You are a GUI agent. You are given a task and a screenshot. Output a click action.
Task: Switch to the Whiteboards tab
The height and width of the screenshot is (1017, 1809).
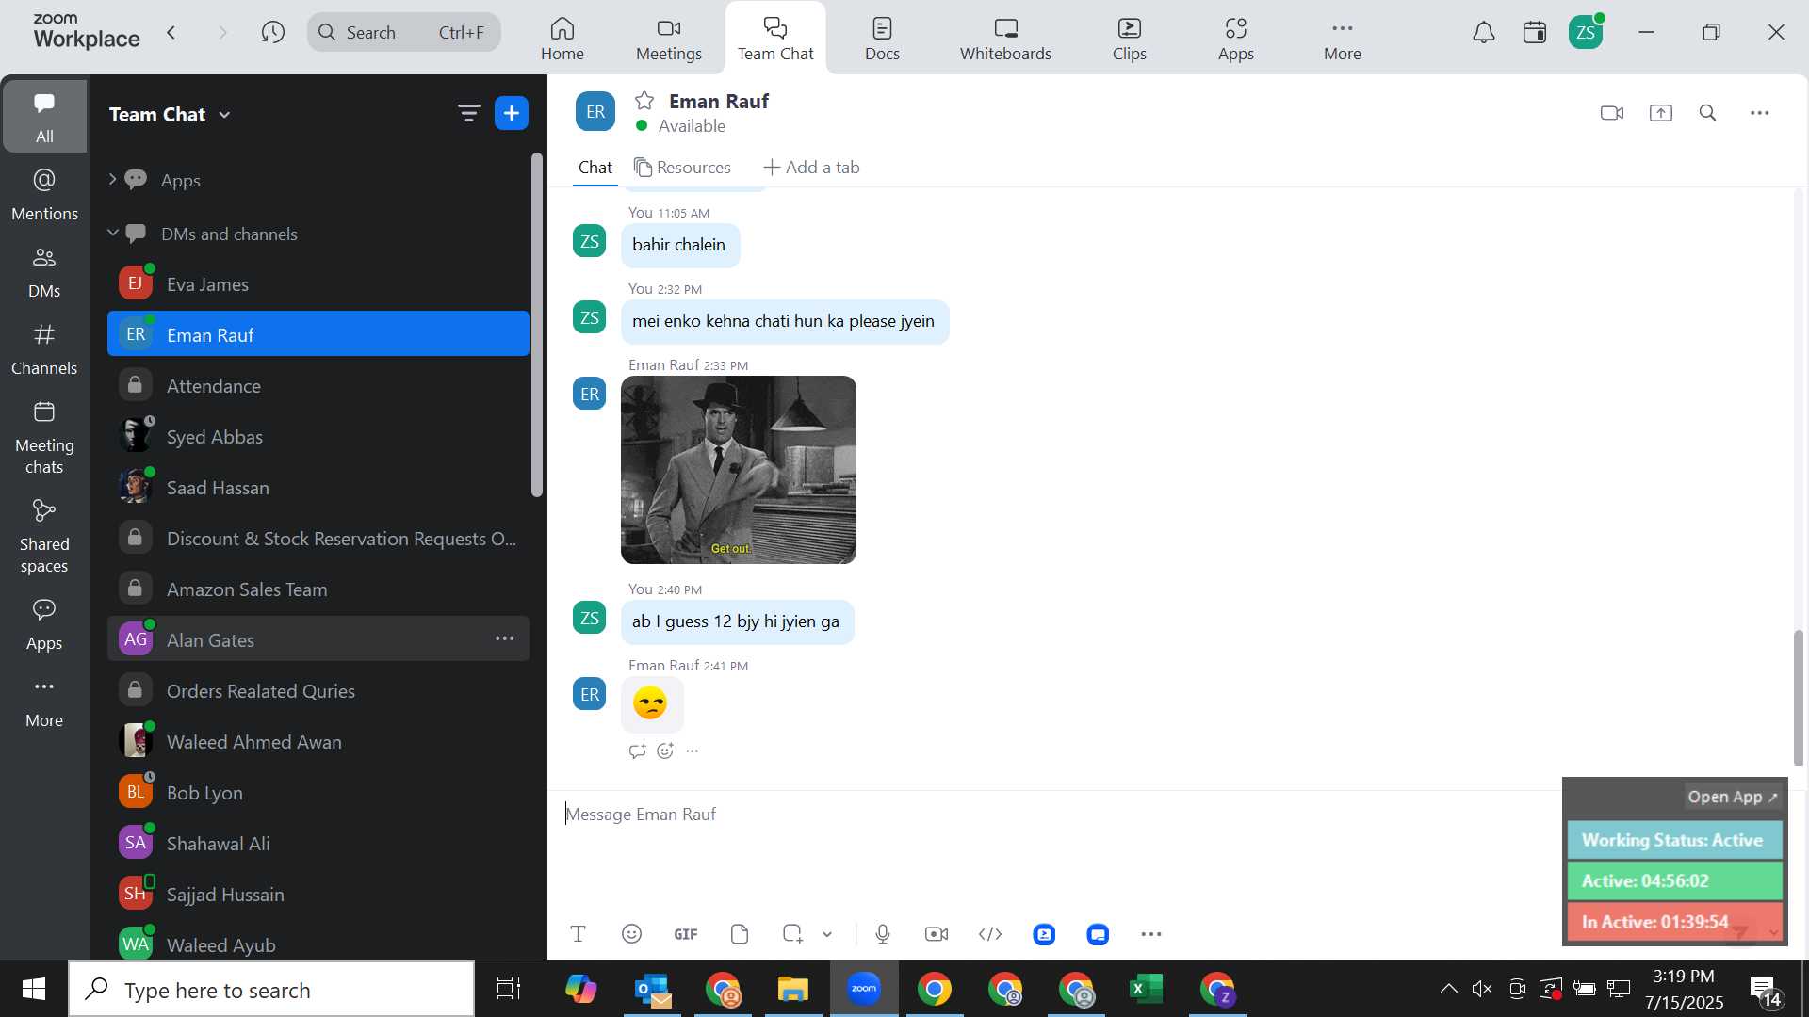point(1005,39)
